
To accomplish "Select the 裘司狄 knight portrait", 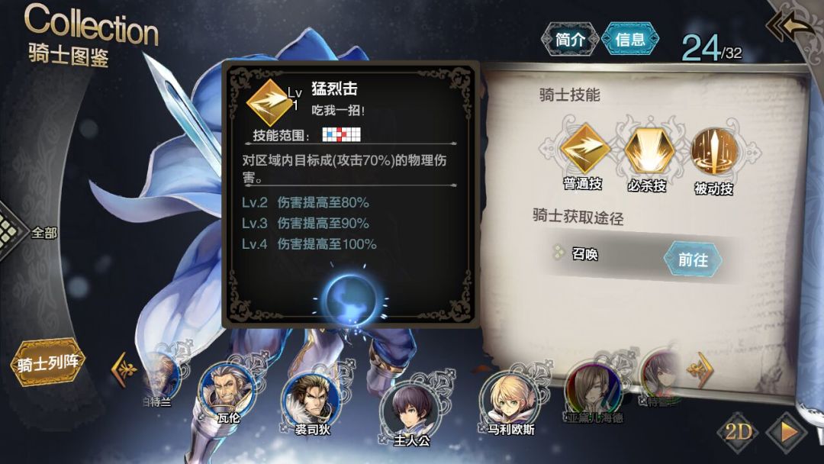I will point(311,401).
